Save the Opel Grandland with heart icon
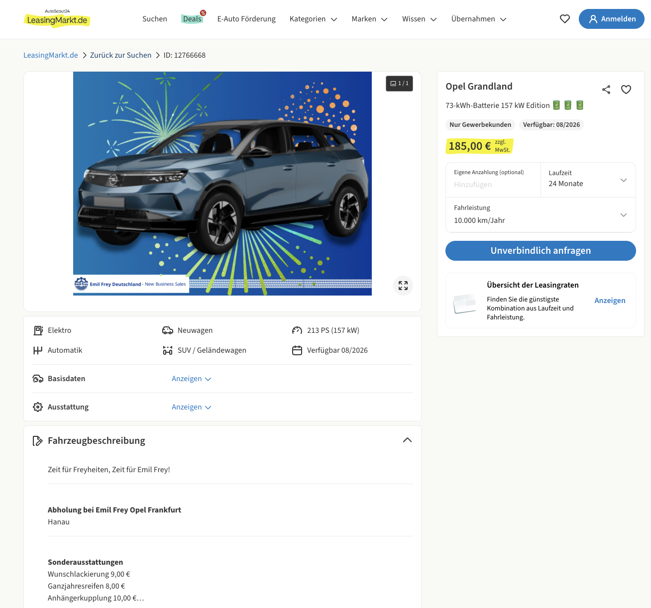This screenshot has height=608, width=651. [x=626, y=90]
